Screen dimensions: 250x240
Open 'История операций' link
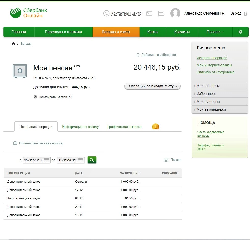pyautogui.click(x=212, y=58)
